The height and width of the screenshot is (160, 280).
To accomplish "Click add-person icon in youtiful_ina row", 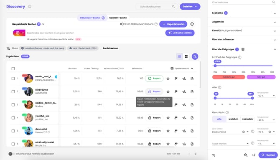I will [184, 118].
